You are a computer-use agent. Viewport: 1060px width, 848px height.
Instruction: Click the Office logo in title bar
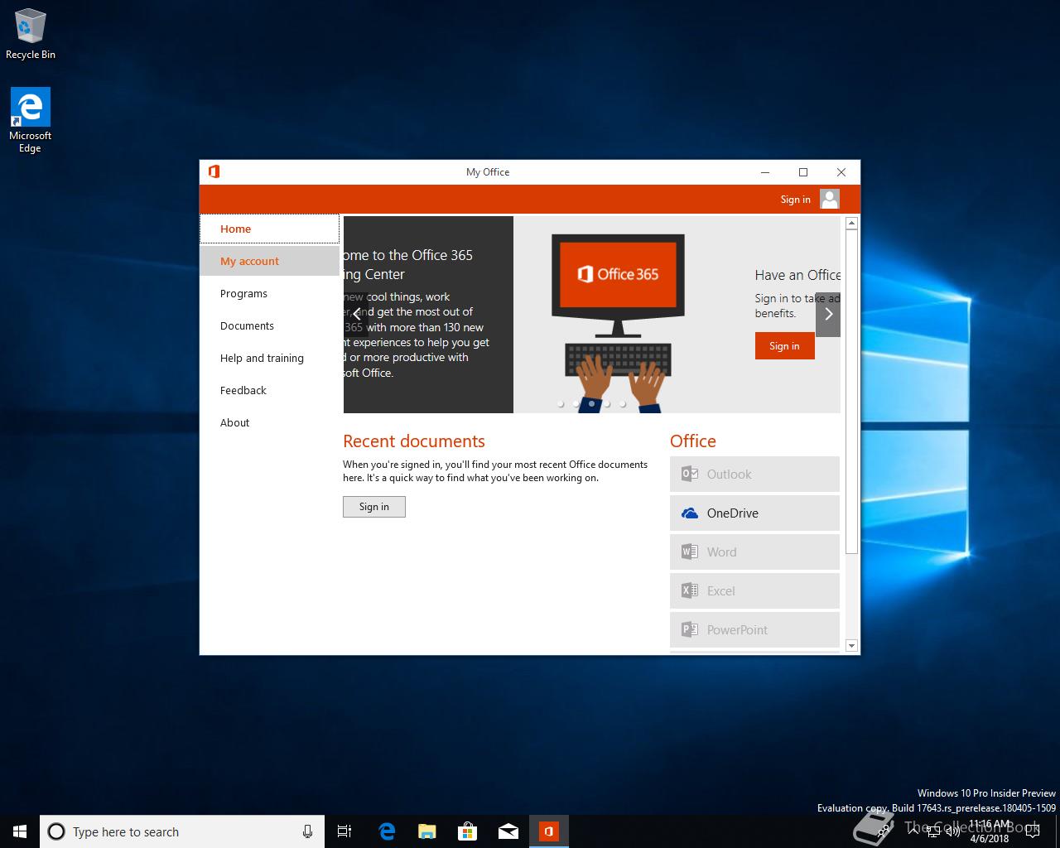click(214, 171)
